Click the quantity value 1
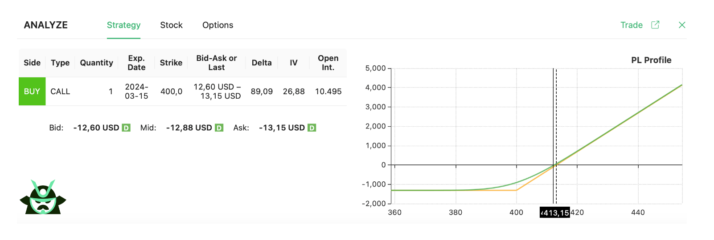Image resolution: width=714 pixels, height=240 pixels. click(111, 92)
